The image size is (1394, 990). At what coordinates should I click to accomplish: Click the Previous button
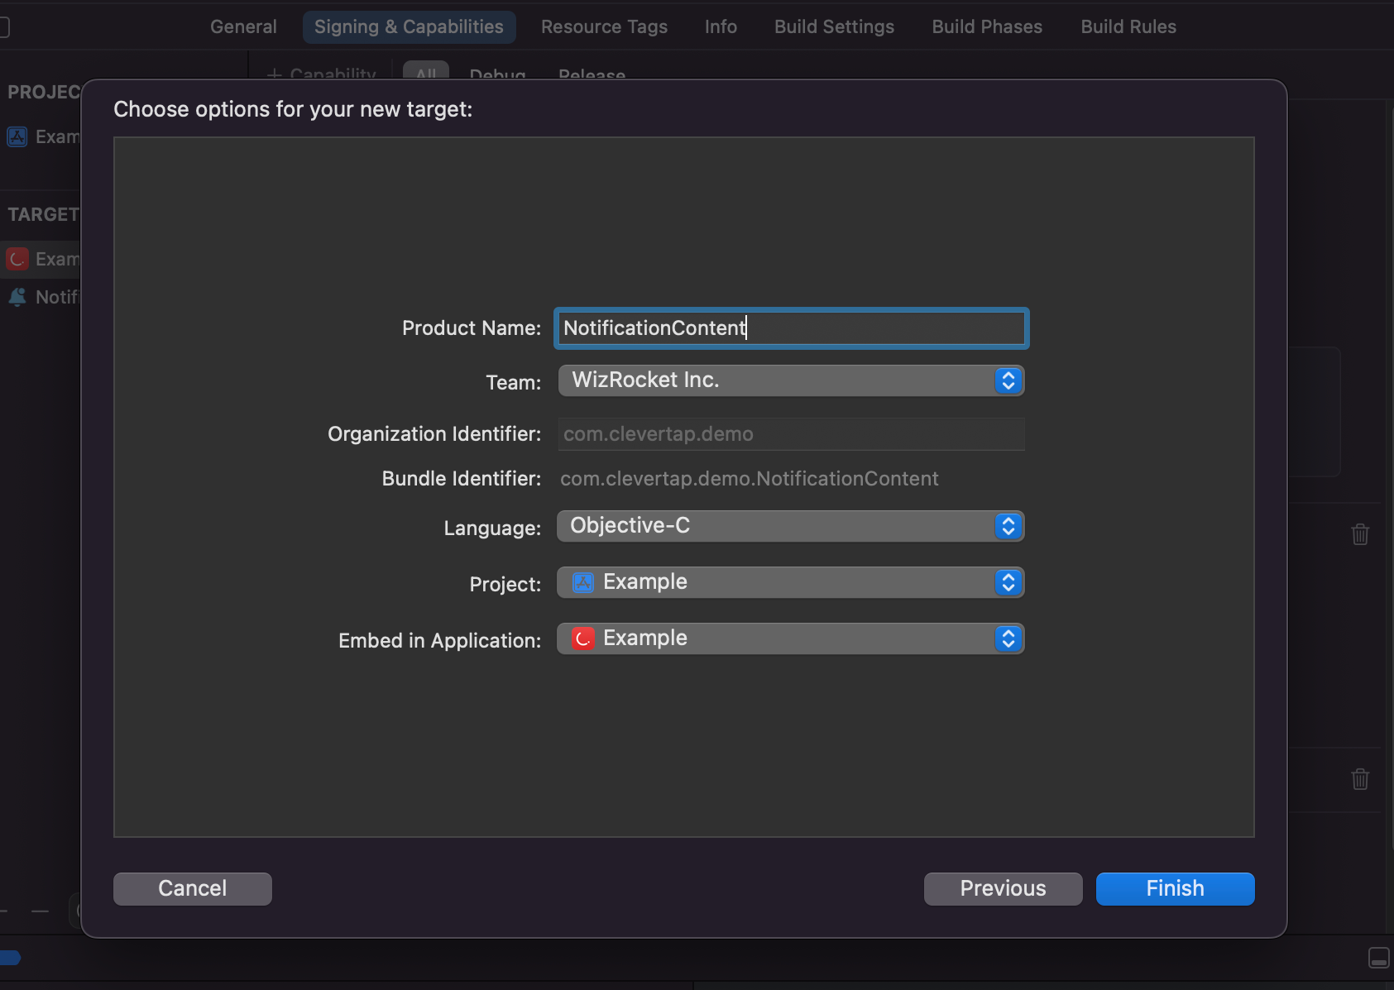point(1002,888)
